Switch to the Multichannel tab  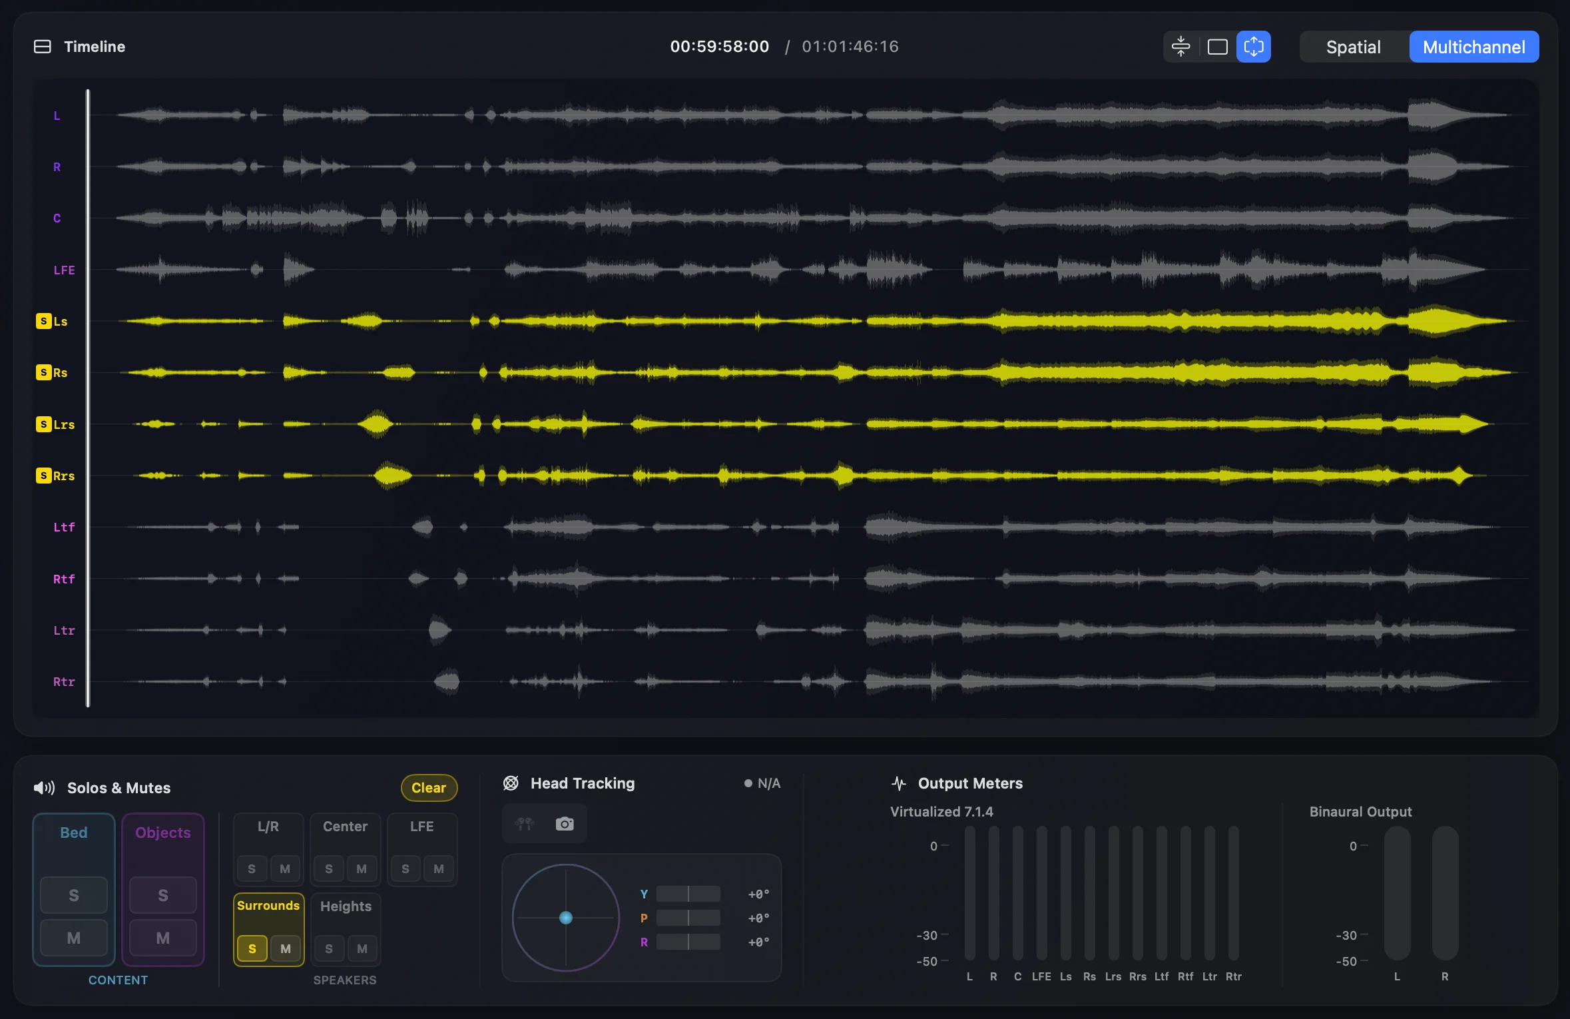1474,46
